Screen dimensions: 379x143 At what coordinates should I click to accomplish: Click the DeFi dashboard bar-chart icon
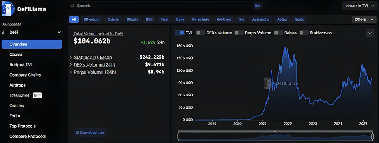[x=4, y=32]
